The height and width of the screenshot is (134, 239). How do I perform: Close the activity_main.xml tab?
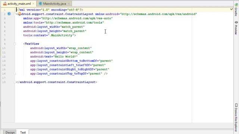[x=33, y=4]
